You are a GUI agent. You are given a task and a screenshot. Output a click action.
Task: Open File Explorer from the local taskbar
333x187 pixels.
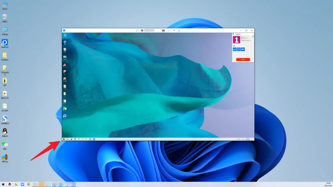click(16, 185)
